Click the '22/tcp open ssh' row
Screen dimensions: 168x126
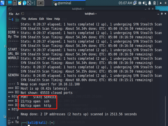[35, 101]
